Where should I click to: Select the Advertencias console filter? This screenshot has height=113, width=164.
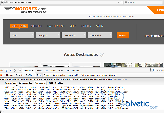pos(59,75)
